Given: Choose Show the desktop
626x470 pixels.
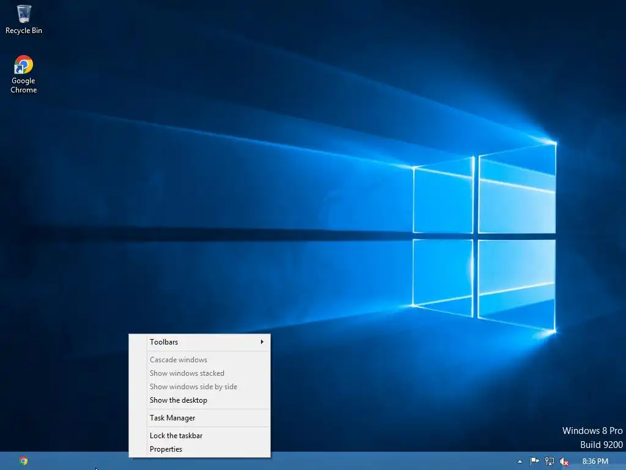Looking at the screenshot, I should pos(200,400).
